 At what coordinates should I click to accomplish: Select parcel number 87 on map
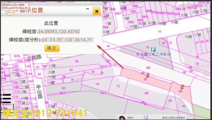coord(71,70)
